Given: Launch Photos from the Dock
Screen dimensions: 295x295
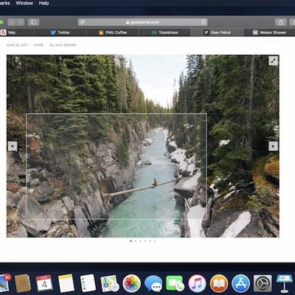Looking at the screenshot, I should tap(131, 283).
